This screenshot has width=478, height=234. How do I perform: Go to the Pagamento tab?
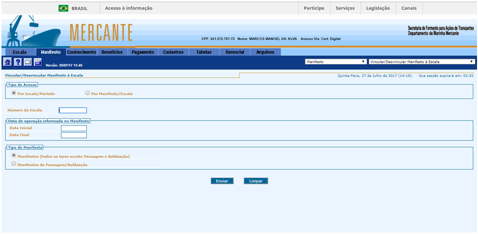(x=143, y=52)
